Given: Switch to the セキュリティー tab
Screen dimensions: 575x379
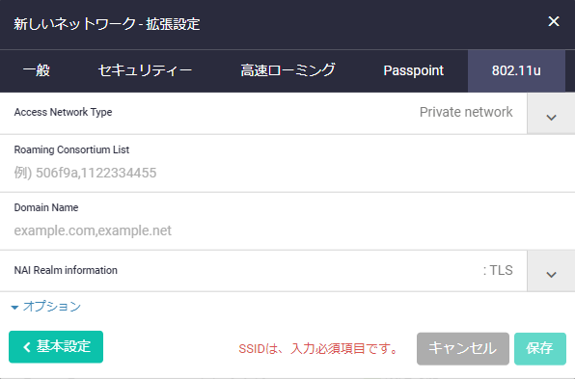Looking at the screenshot, I should [145, 70].
